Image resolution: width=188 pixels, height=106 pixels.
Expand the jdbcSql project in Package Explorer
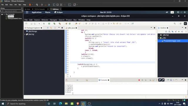[x=25, y=34]
